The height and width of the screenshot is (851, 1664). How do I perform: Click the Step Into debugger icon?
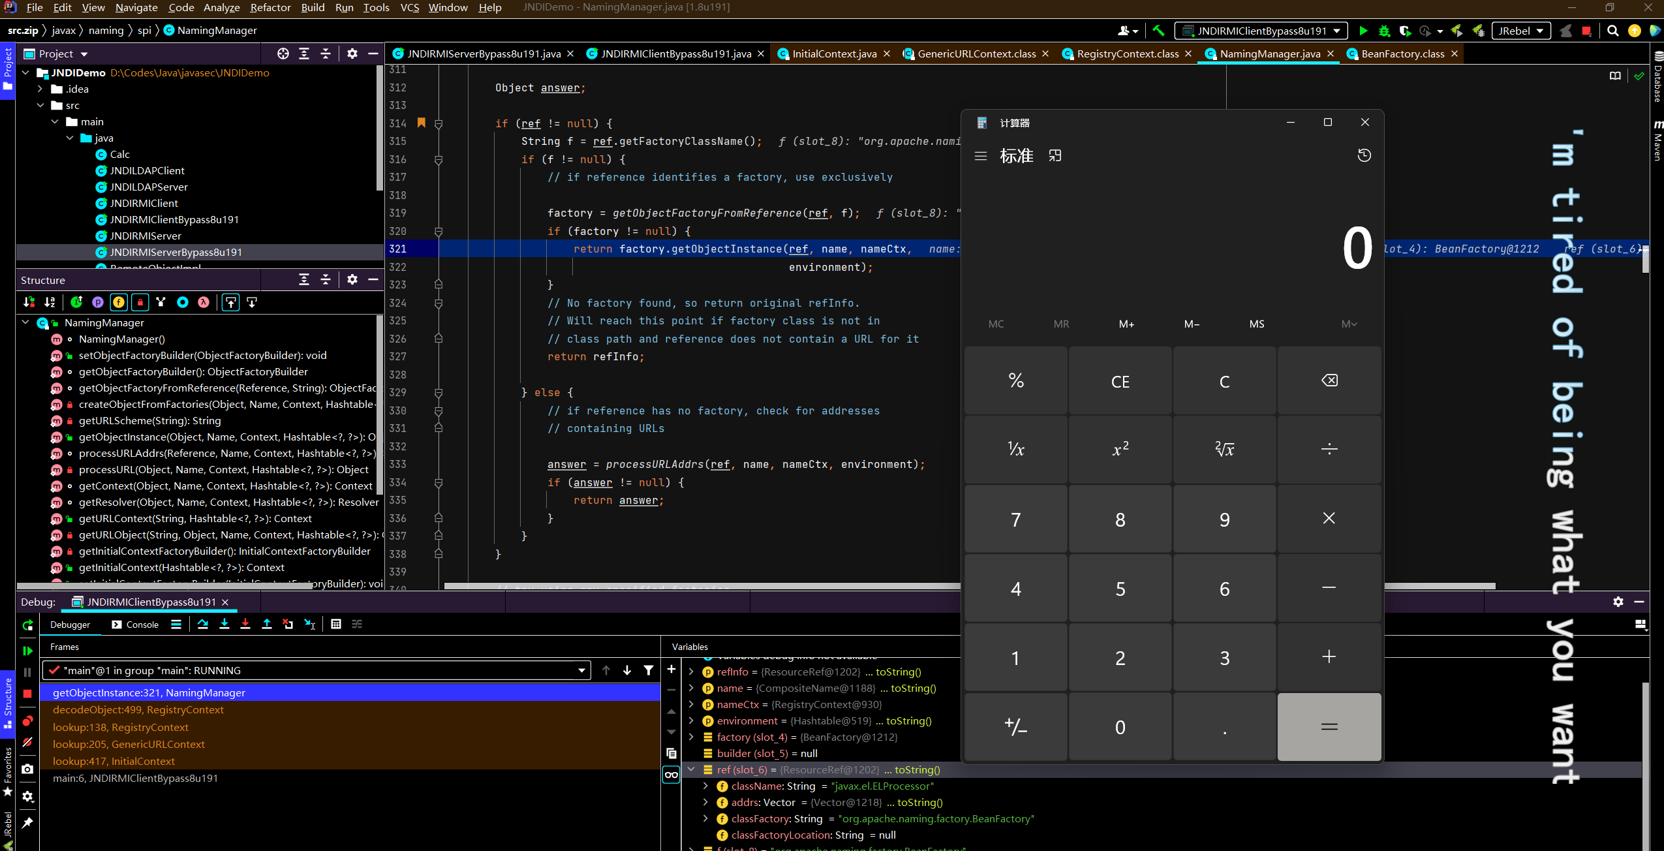click(224, 624)
